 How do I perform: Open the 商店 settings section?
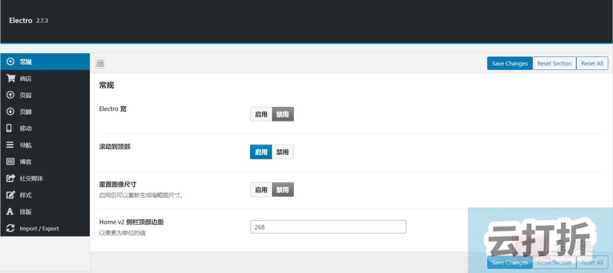click(x=45, y=79)
